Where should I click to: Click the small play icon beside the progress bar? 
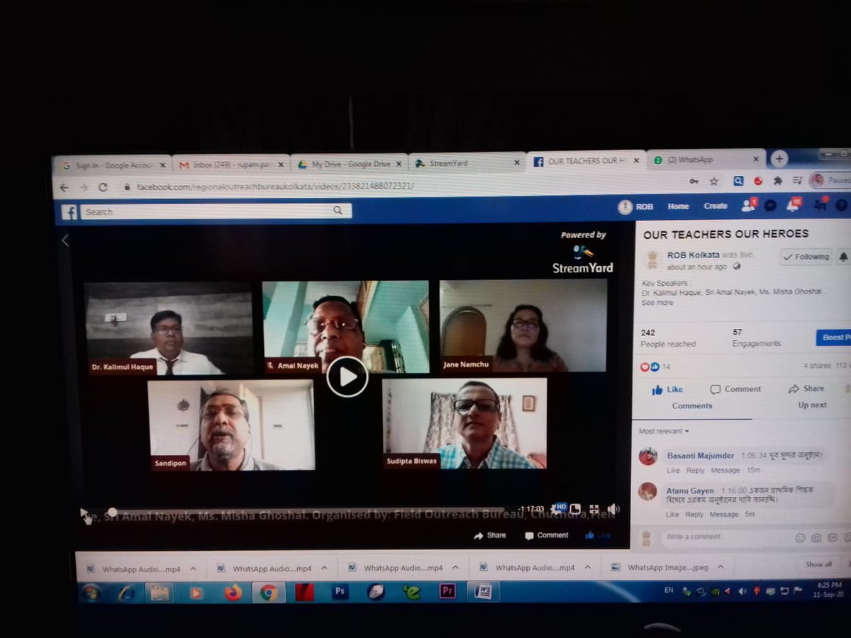pyautogui.click(x=84, y=511)
